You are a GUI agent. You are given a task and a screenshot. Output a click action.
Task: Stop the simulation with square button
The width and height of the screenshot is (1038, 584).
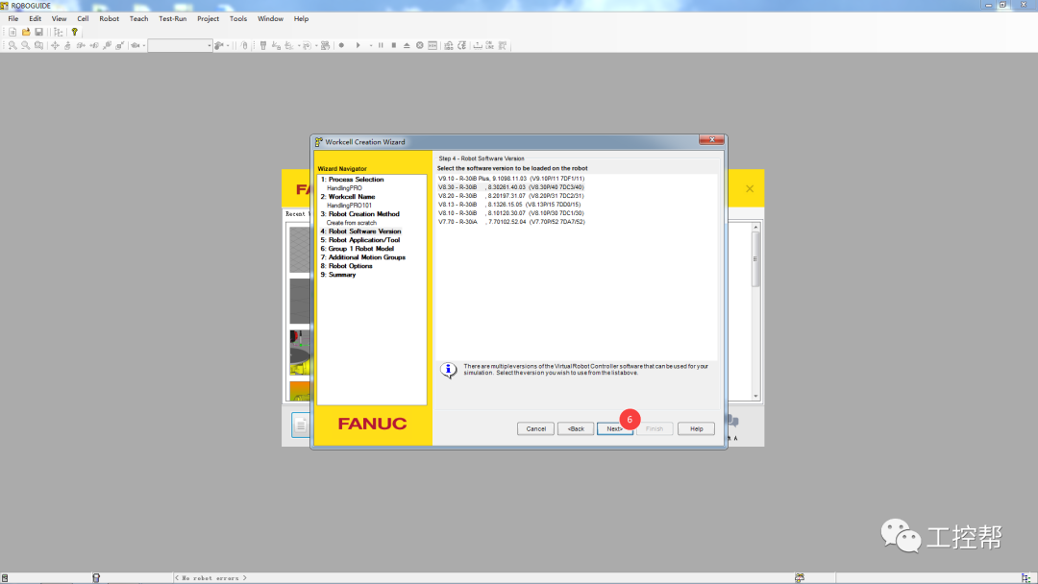coord(394,46)
